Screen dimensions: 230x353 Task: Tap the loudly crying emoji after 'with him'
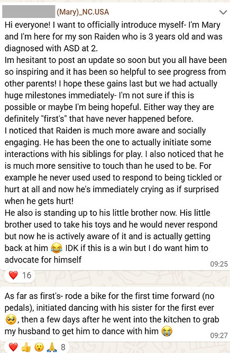coord(167,331)
